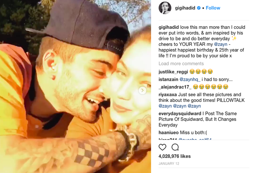
Task: Follow gigihadid account
Action: [x=213, y=8]
